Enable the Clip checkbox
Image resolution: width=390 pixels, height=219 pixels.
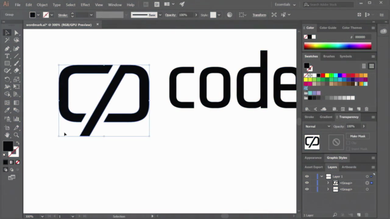tap(348, 143)
